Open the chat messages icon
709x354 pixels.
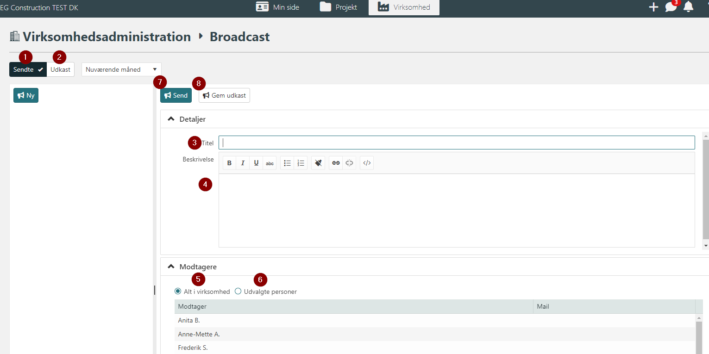(671, 7)
